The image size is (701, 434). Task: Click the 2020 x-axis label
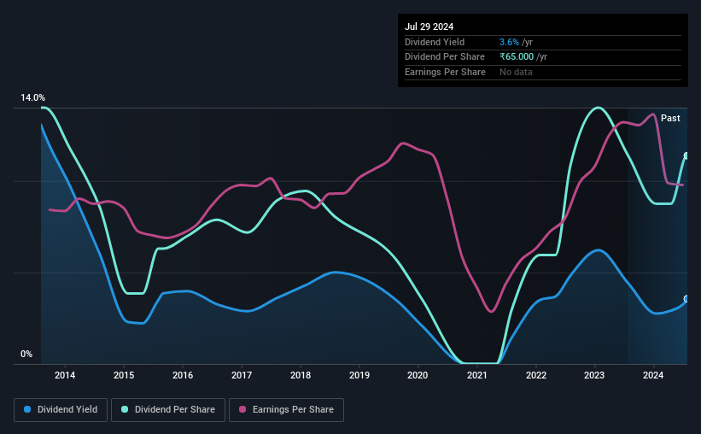(x=418, y=375)
